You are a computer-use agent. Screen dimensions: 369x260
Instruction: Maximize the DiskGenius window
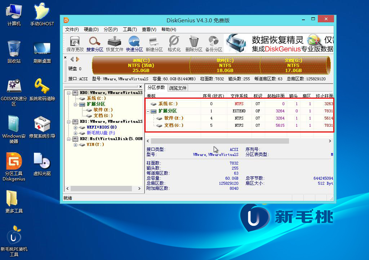point(313,19)
